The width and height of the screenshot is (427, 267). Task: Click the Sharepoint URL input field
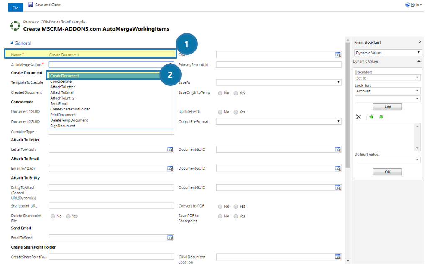tap(111, 206)
